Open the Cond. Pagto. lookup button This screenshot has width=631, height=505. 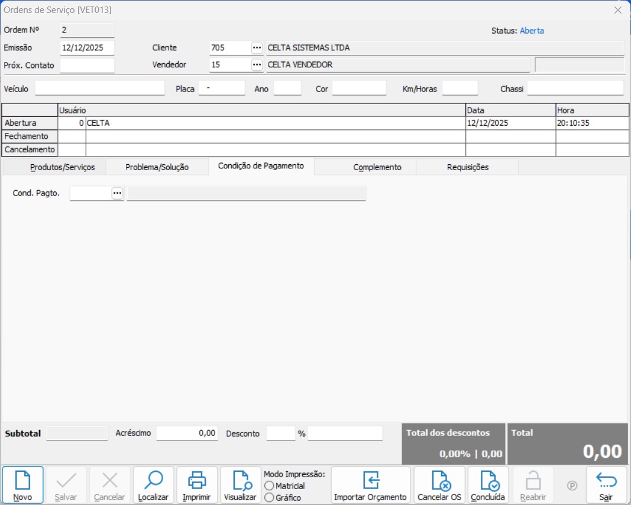(x=117, y=193)
